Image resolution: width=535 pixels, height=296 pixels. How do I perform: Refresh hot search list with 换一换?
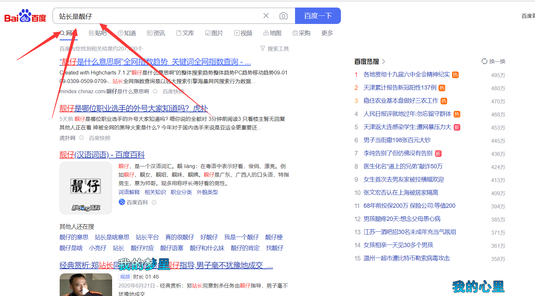click(x=493, y=61)
